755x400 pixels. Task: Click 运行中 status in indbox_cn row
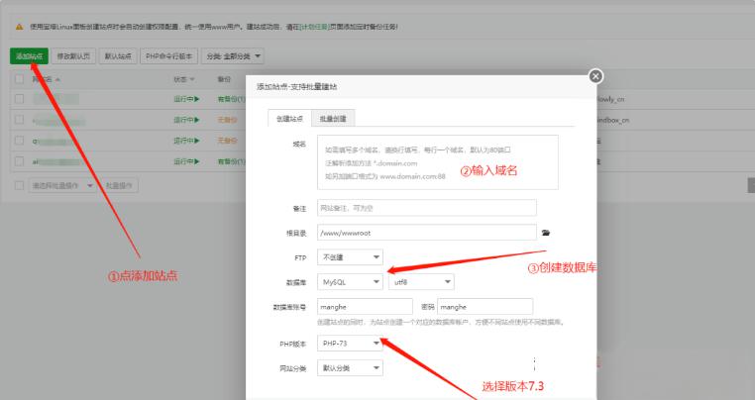pyautogui.click(x=186, y=120)
